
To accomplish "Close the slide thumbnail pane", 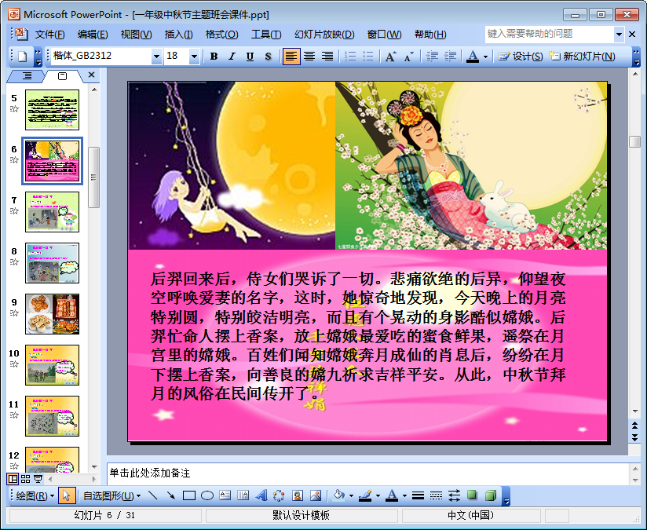I will pos(92,75).
